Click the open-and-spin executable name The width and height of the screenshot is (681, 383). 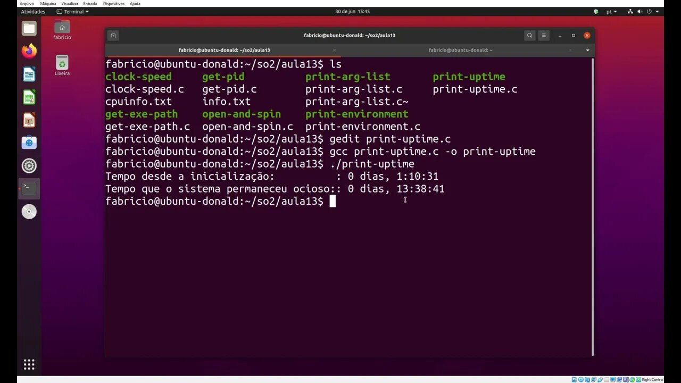pyautogui.click(x=242, y=114)
